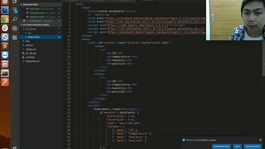Click 'processing' on line 33
The width and height of the screenshot is (265, 149).
[116, 116]
